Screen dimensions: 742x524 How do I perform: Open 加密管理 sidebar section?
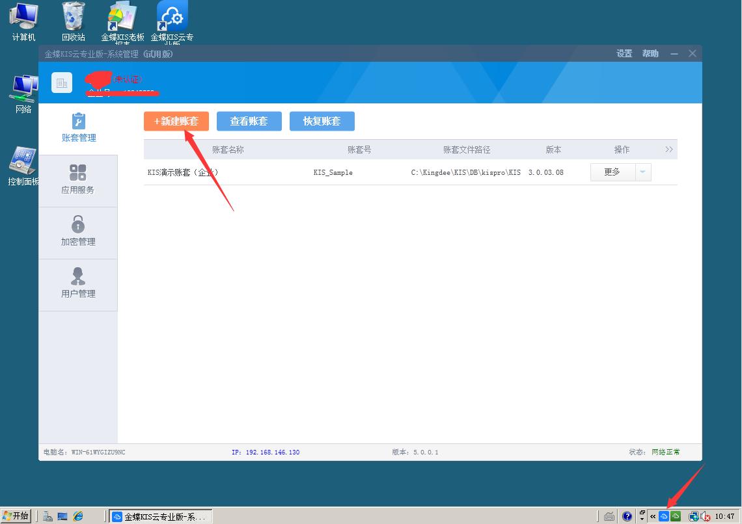(78, 233)
